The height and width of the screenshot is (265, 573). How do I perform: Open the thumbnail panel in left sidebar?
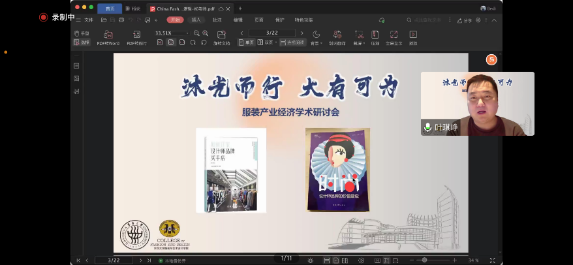point(76,78)
